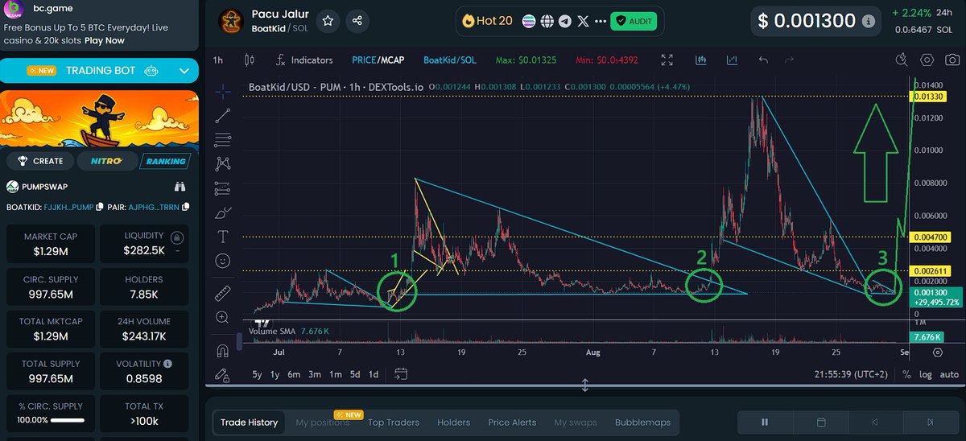Click the quick search icon in chart toolbar

click(902, 60)
